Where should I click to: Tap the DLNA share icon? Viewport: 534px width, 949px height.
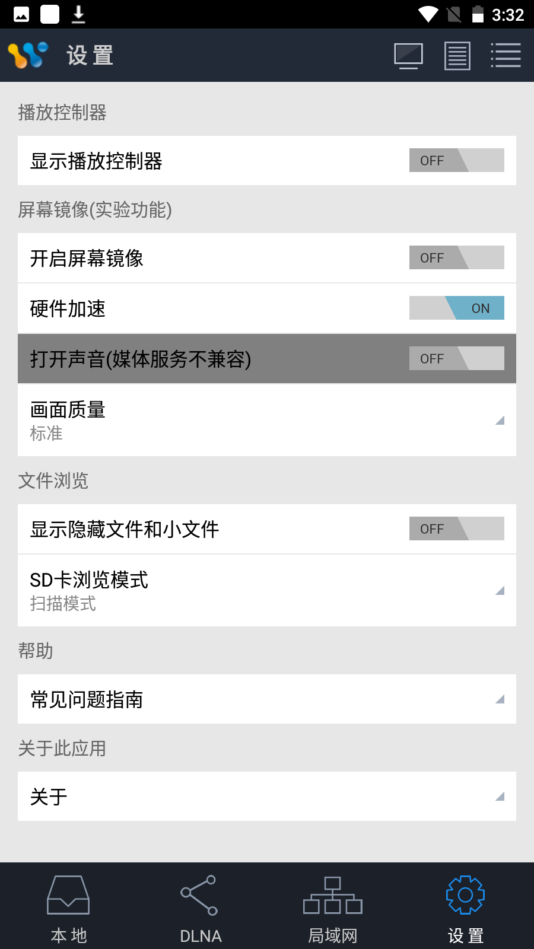pos(199,896)
